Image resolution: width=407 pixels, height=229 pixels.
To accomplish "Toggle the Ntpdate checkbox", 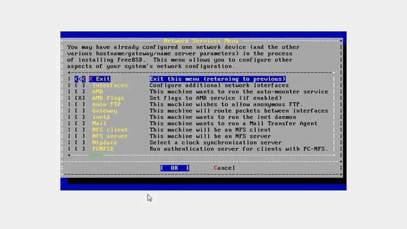I will 80,142.
